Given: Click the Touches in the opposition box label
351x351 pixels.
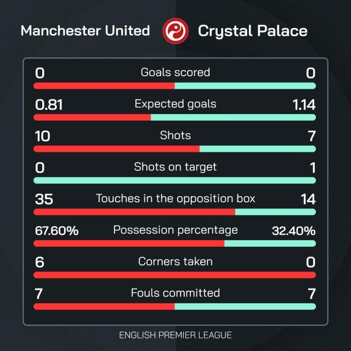Looking at the screenshot, I should click(175, 198).
